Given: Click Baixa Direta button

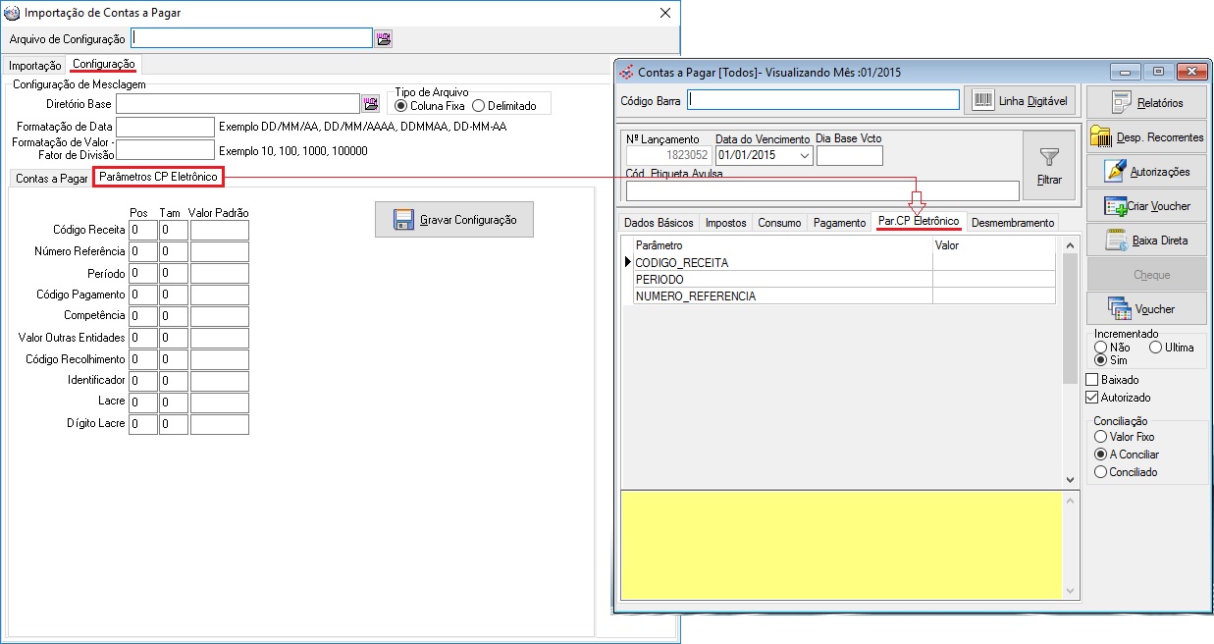Looking at the screenshot, I should coord(1146,241).
